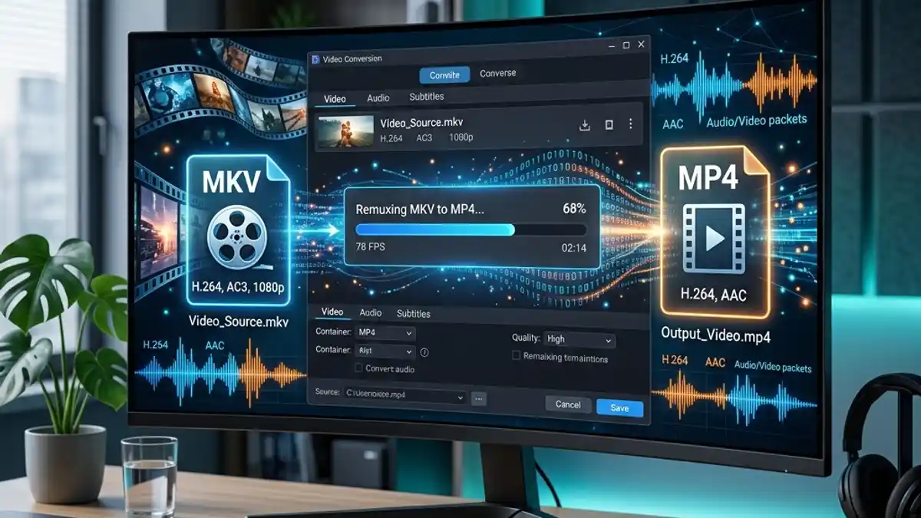The image size is (921, 518).
Task: Open the Subtitles tab above the Container settings
Action: 414,314
